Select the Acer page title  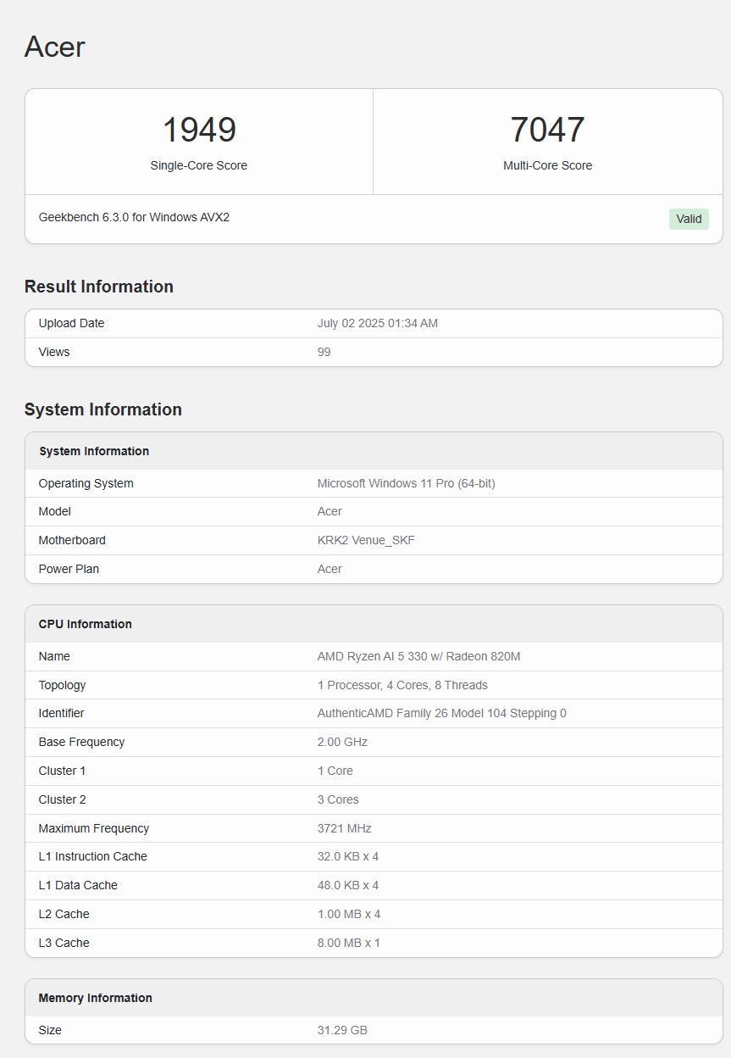point(55,47)
